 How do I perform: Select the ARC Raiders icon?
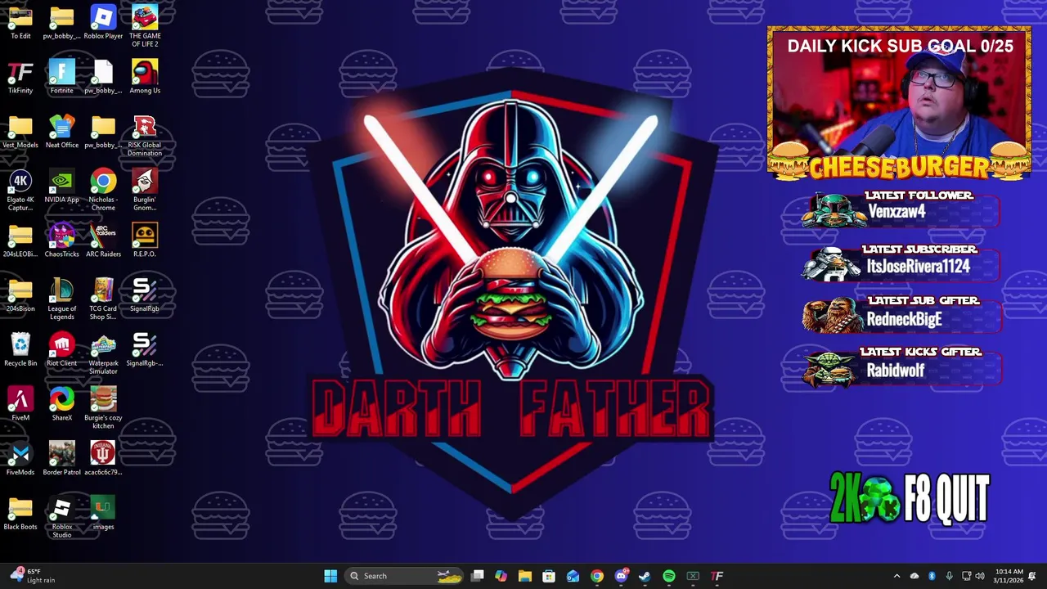coord(103,241)
